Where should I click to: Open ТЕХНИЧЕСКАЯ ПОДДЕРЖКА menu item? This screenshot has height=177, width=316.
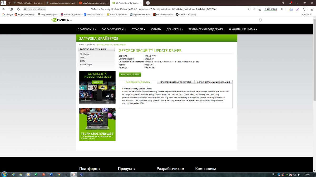pyautogui.click(x=206, y=29)
